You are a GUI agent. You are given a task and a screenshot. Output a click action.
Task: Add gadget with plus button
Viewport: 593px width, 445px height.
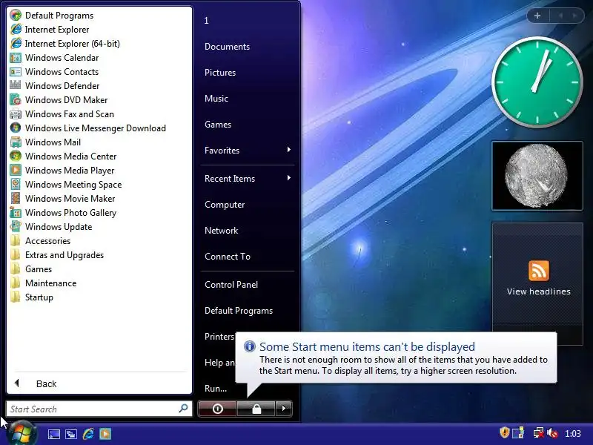pyautogui.click(x=537, y=16)
